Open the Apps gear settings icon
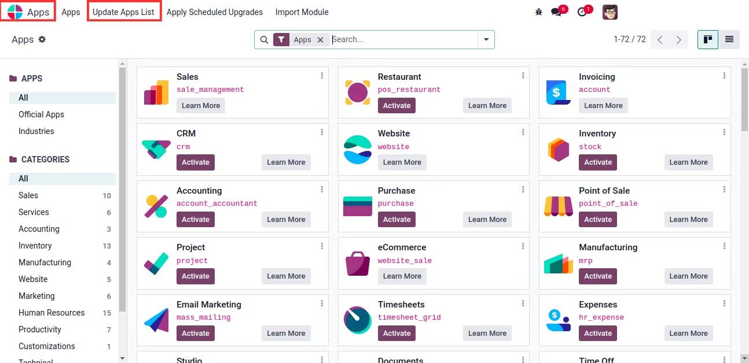The image size is (749, 363). pyautogui.click(x=42, y=39)
